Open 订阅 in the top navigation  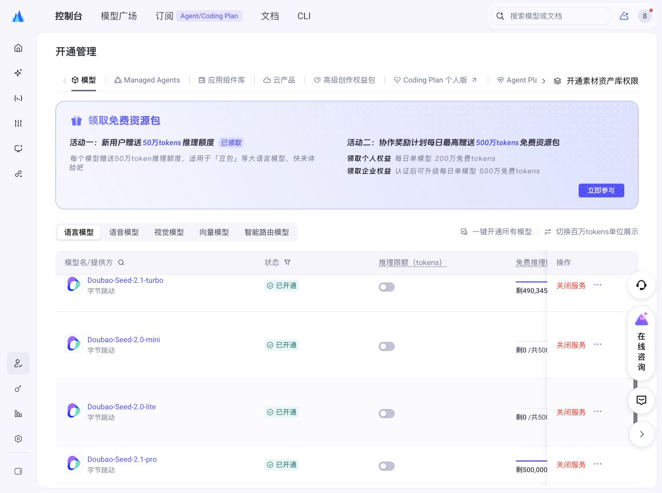165,16
